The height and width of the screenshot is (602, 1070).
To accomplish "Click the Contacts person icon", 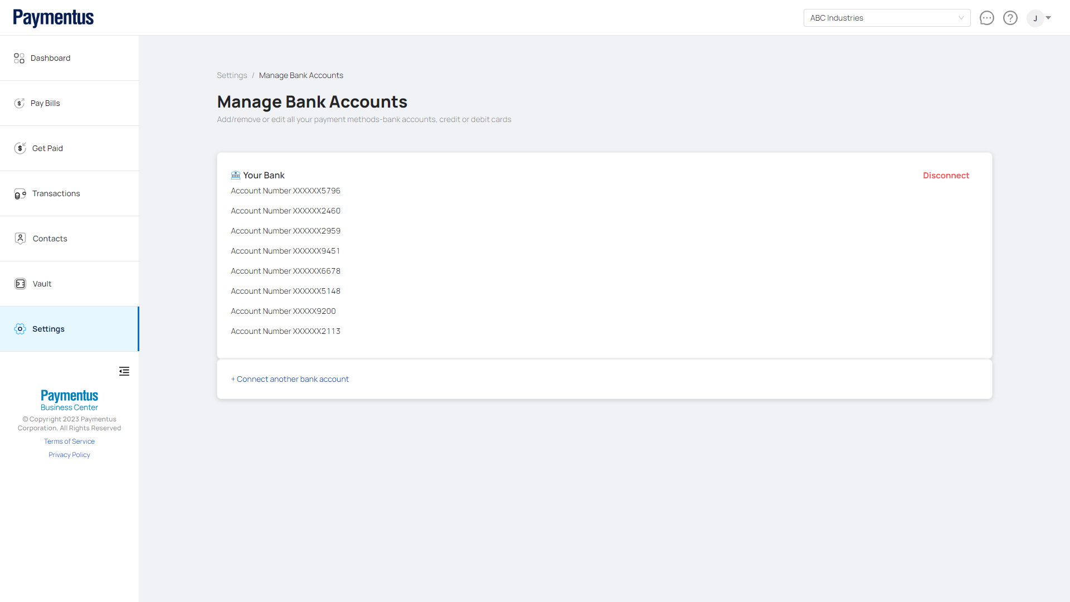I will tap(20, 239).
